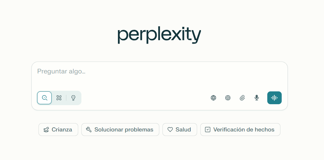Click the rocking horse icon
The height and width of the screenshot is (160, 324).
click(x=46, y=130)
